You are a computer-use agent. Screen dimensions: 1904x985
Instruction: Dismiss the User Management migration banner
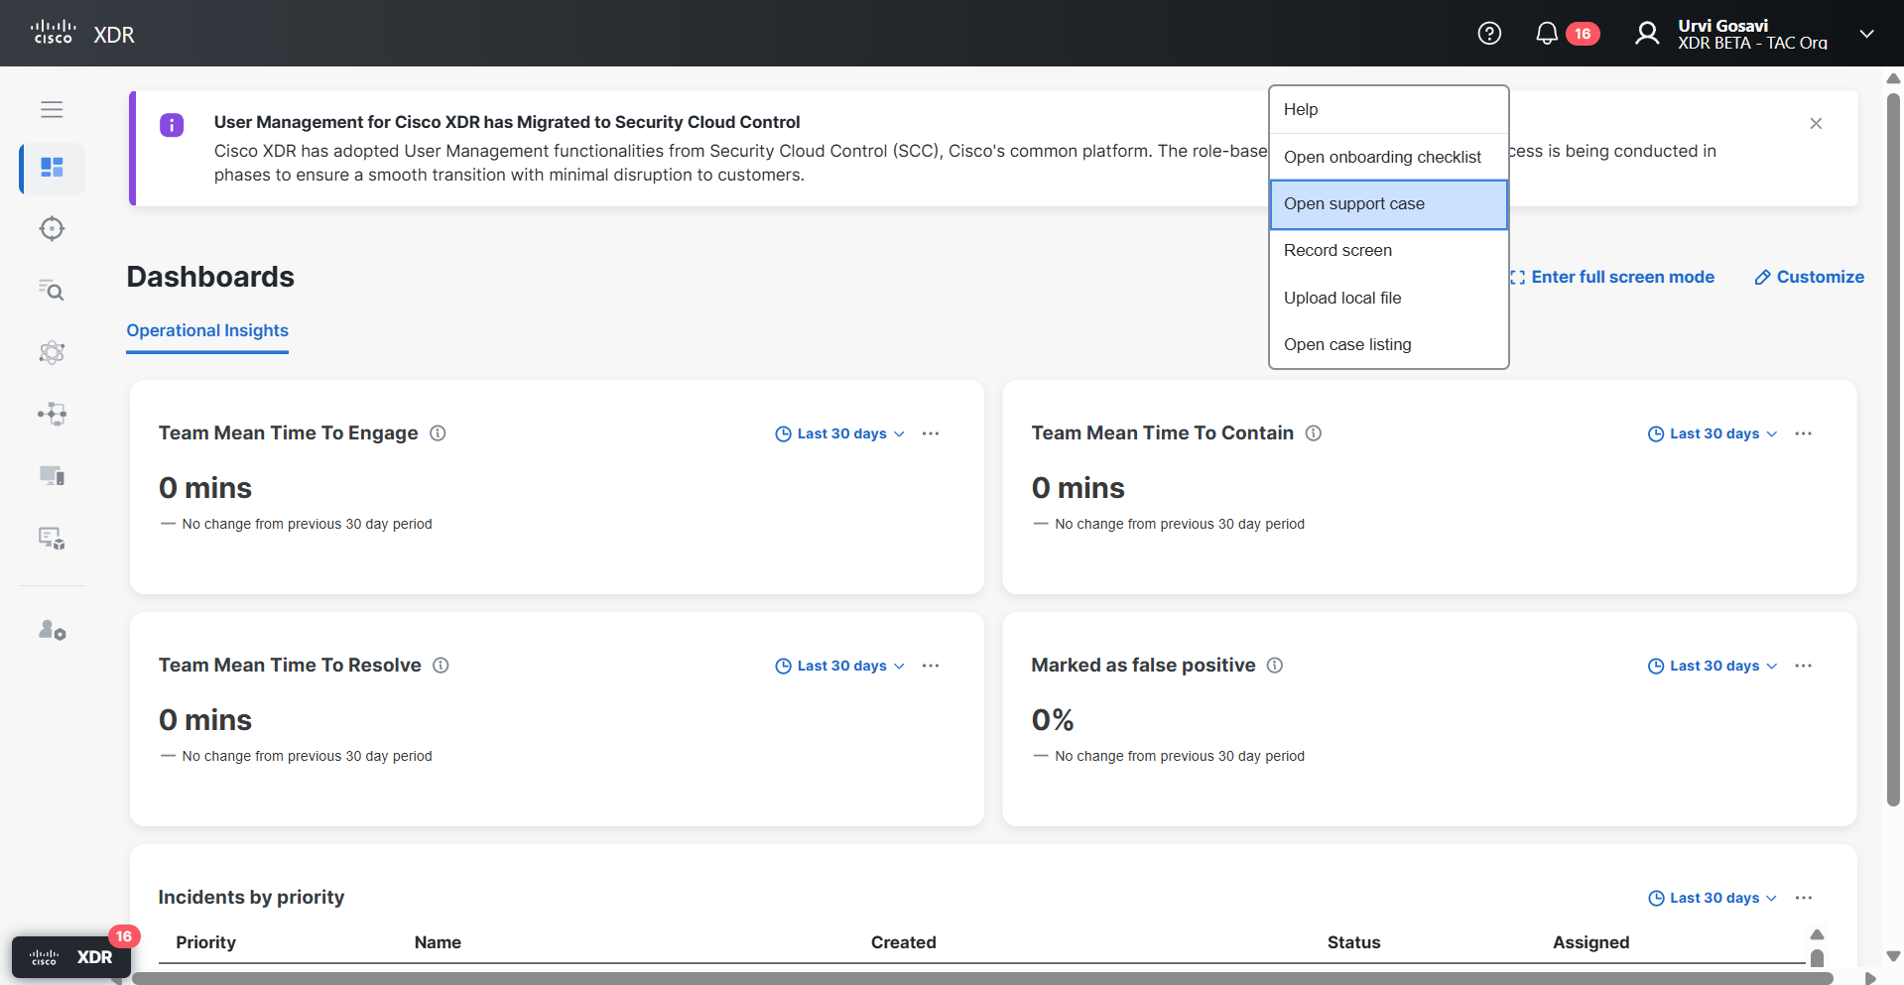coord(1816,123)
